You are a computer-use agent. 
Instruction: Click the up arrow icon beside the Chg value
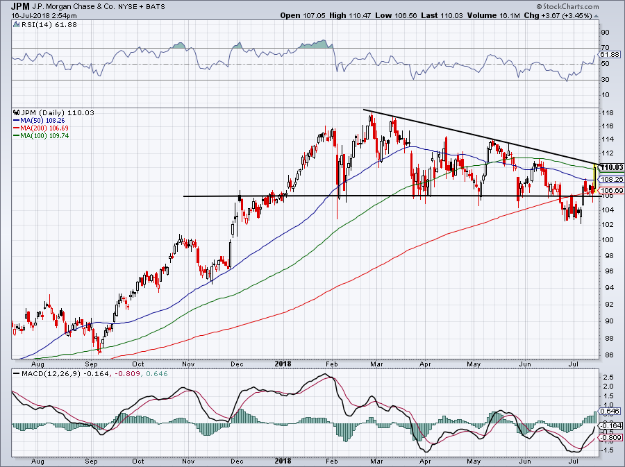click(597, 17)
